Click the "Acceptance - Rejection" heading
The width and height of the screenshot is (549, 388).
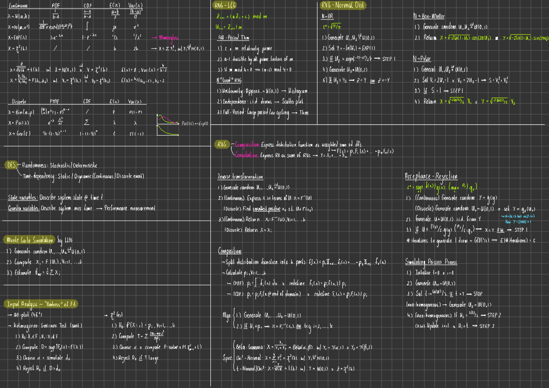pos(431,176)
